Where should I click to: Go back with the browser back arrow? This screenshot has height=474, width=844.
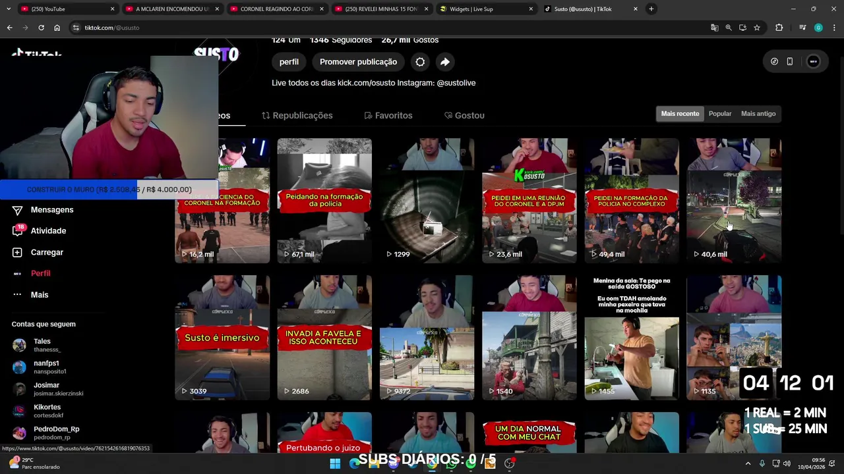9,28
